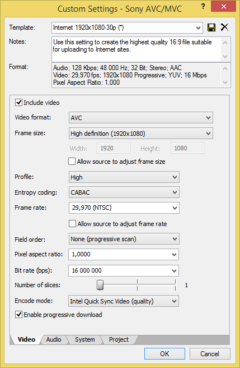Open the System tab
This screenshot has width=240, height=368.
point(85,339)
